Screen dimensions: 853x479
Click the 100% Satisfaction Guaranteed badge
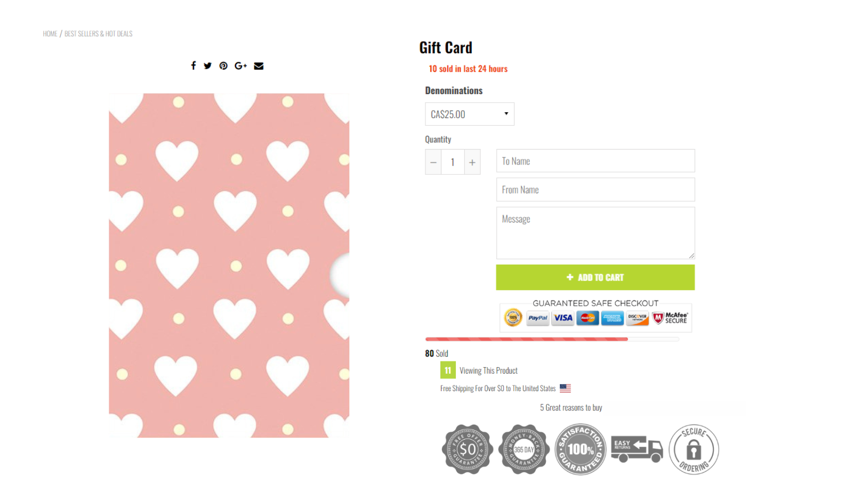point(580,449)
